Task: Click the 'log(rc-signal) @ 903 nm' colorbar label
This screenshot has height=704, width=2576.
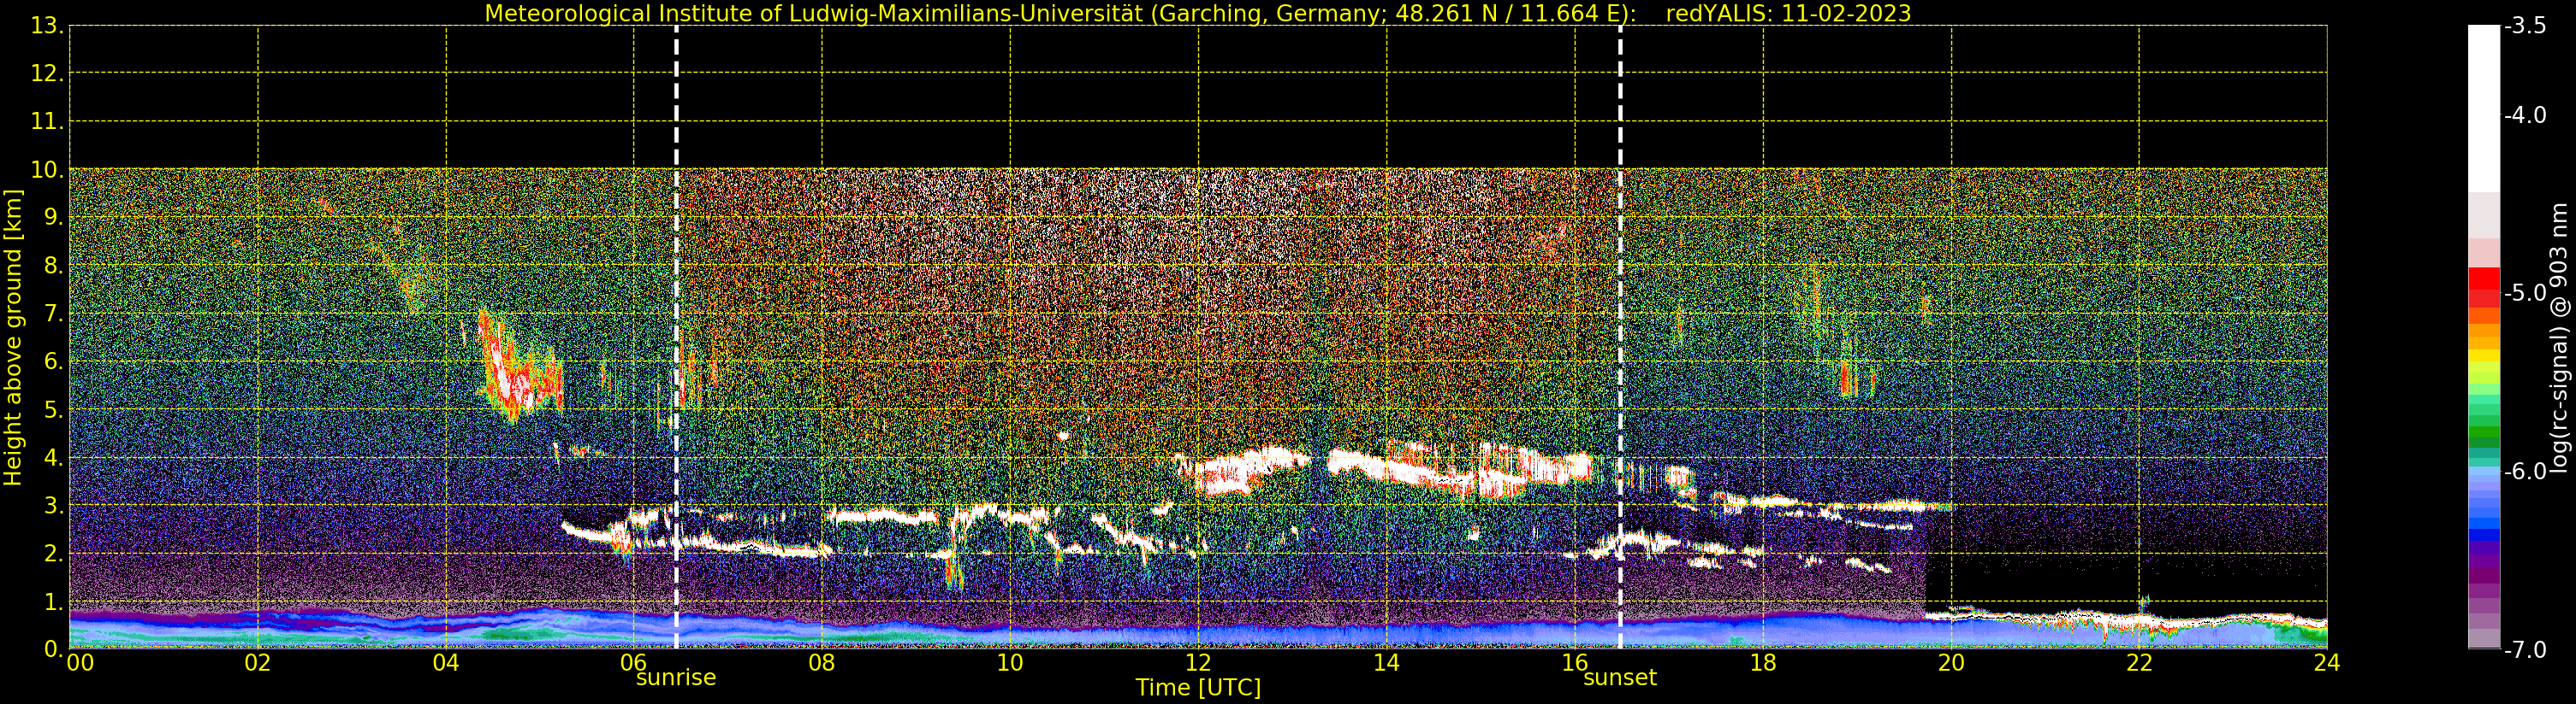Action: point(2559,337)
